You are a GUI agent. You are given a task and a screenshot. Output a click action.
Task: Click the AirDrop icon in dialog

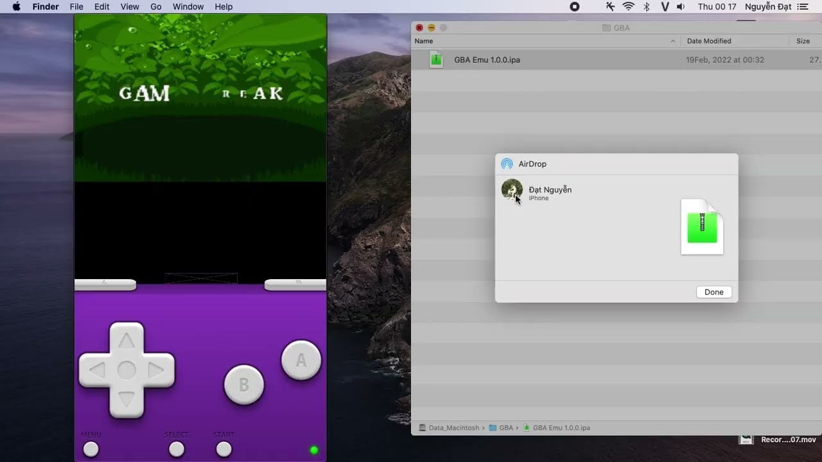pos(507,164)
